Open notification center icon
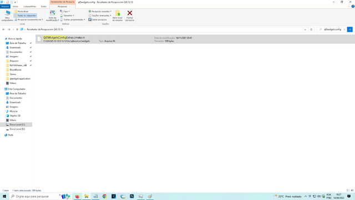 [x=349, y=196]
